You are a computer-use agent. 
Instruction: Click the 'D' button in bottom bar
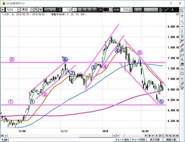point(160,136)
